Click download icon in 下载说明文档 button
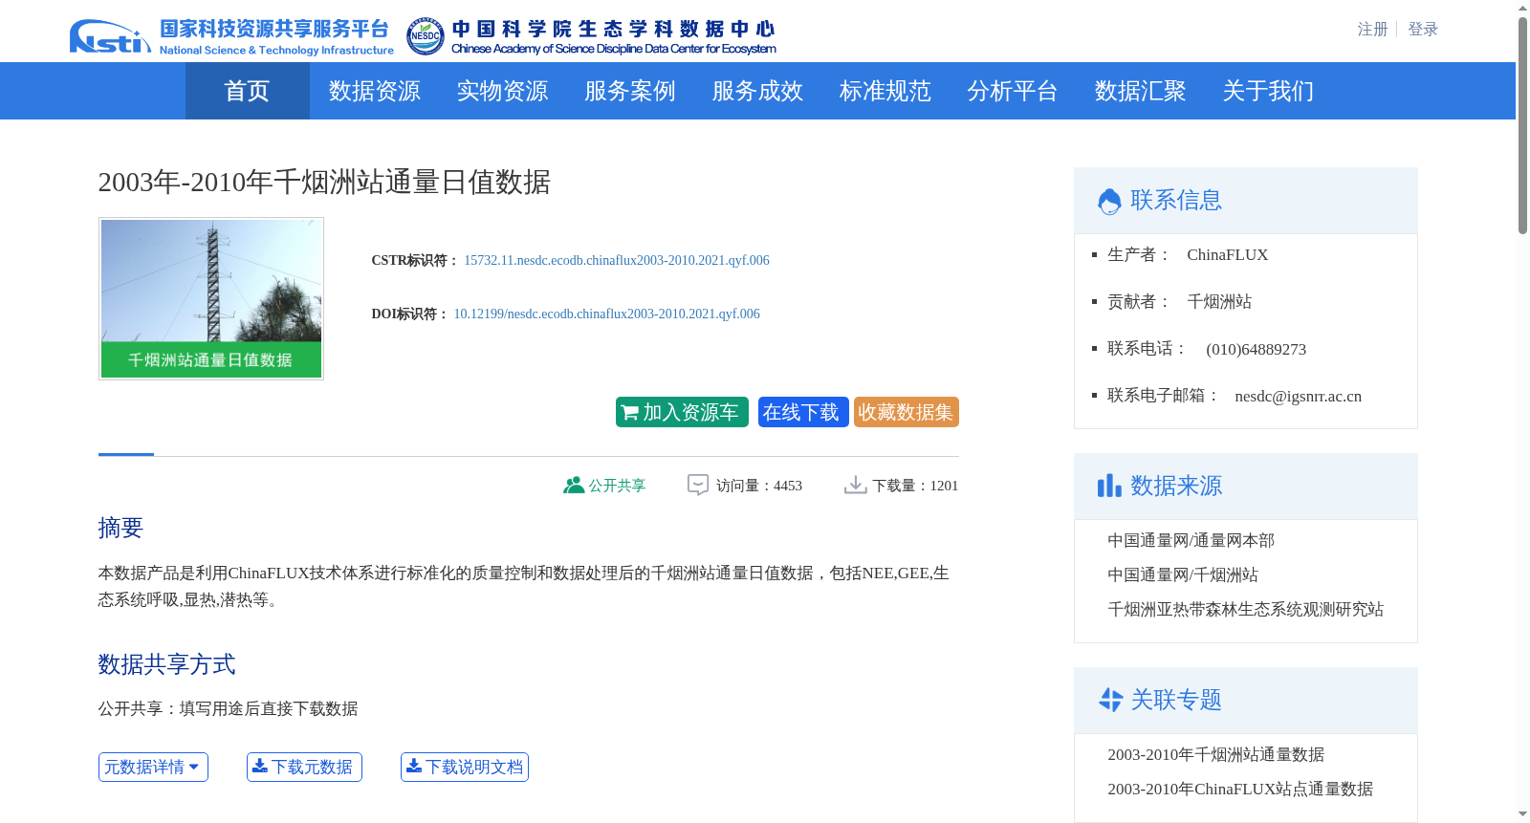 [414, 766]
